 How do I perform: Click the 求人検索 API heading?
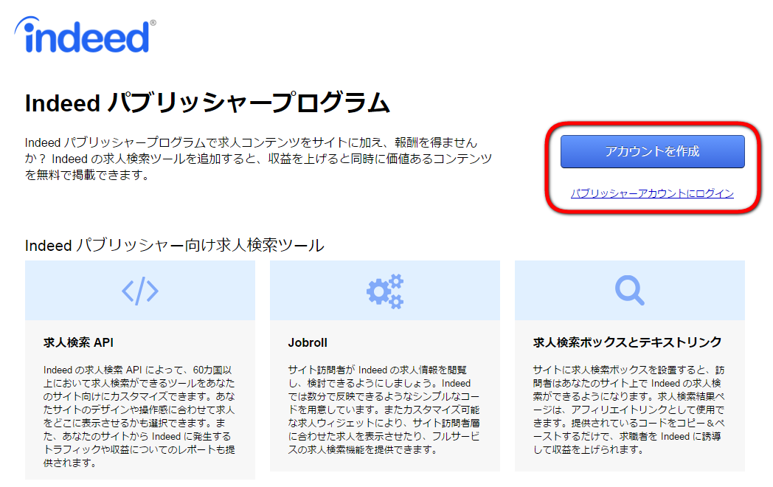(78, 342)
